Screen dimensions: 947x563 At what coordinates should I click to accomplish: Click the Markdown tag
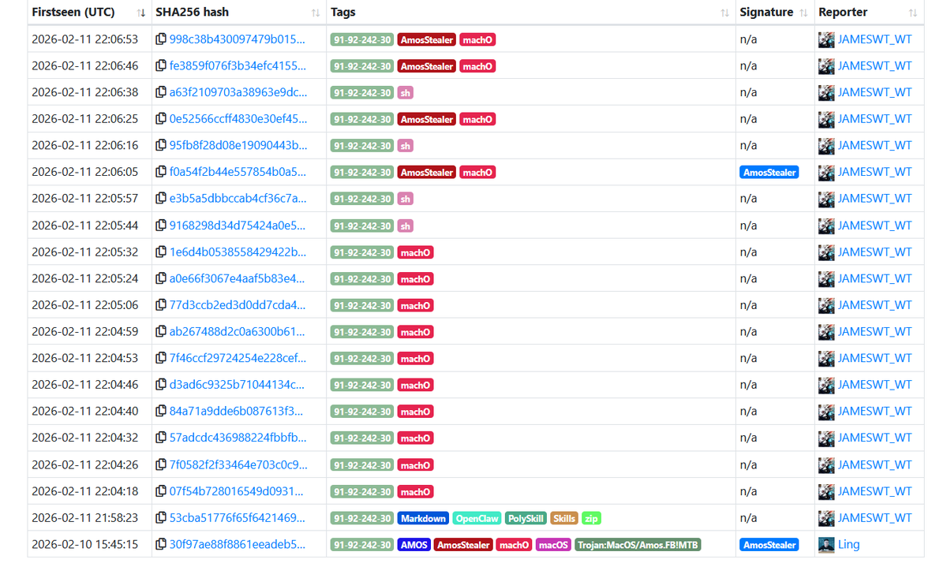[423, 518]
